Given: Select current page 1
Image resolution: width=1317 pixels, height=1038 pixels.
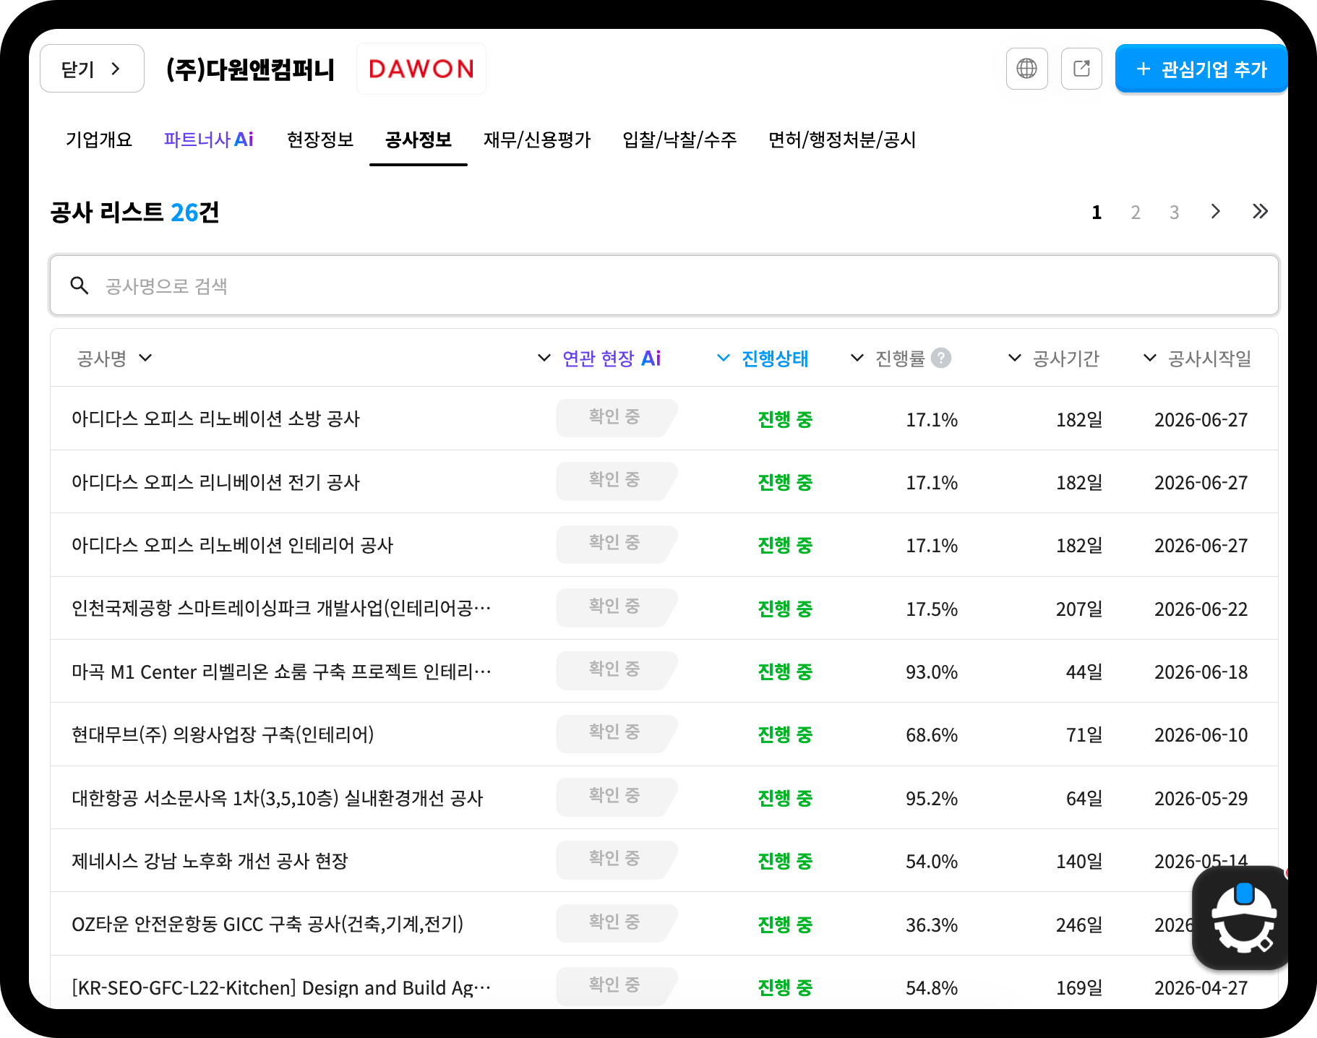Looking at the screenshot, I should (1097, 212).
